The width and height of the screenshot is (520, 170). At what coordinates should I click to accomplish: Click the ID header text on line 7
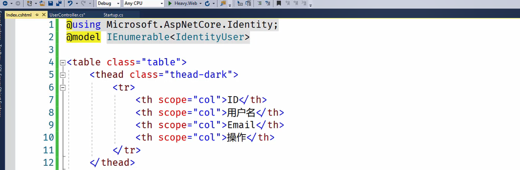tap(233, 100)
